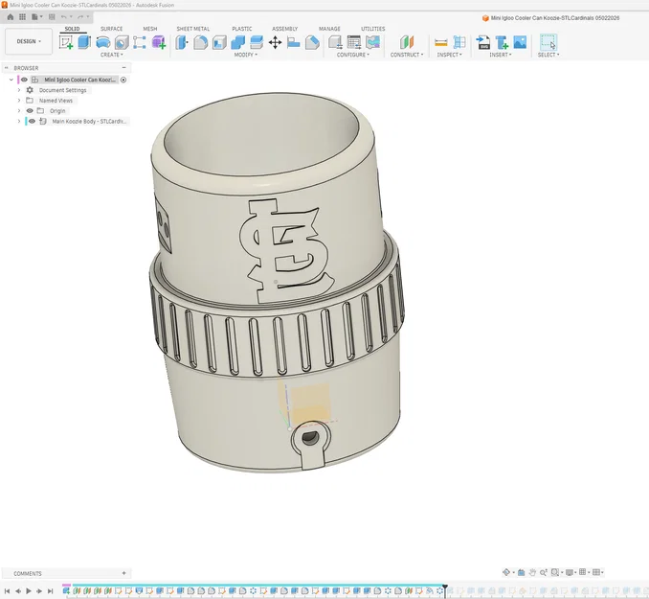Image resolution: width=649 pixels, height=599 pixels.
Task: Expand the Main Koozie Body node
Action: pos(18,121)
